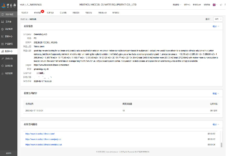
Task: Click the 网页浏览量 column header
Action: [127, 104]
